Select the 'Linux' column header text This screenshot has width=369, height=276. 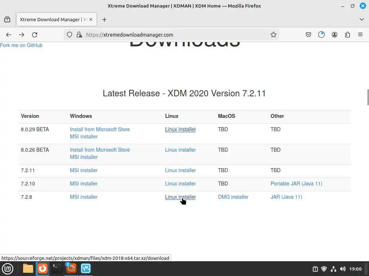[x=172, y=116]
